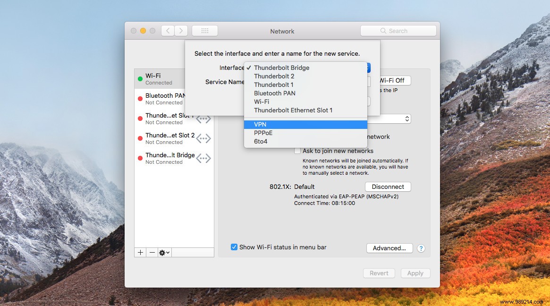550x306 pixels.
Task: Click the Apply button
Action: pos(415,273)
